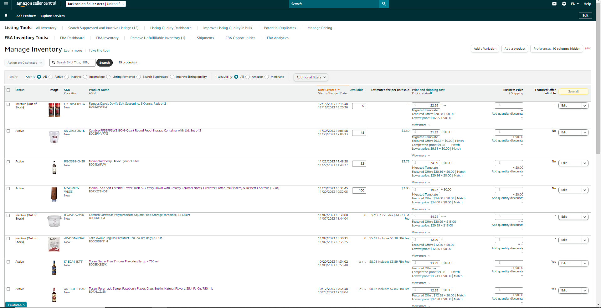The width and height of the screenshot is (601, 308).
Task: Open the Help link in header
Action: [x=587, y=4]
